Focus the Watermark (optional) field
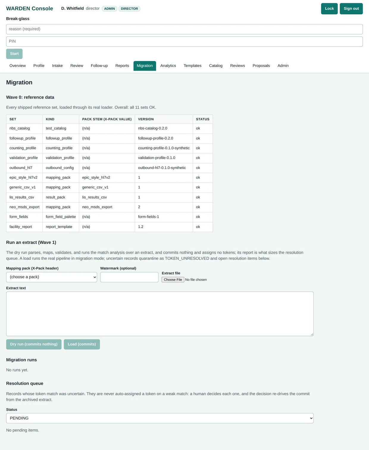This screenshot has width=369, height=450. (129, 277)
